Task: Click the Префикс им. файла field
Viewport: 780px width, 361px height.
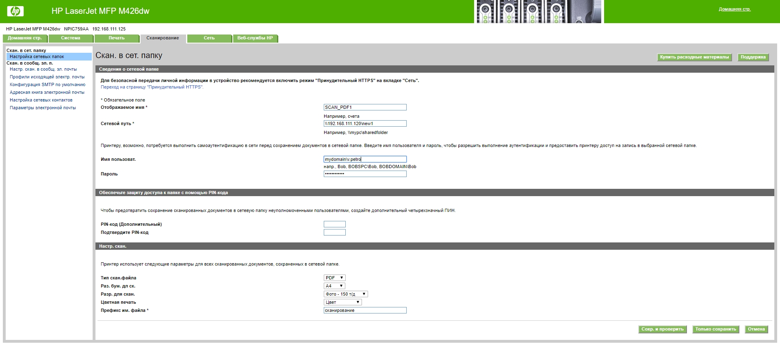Action: pos(365,310)
